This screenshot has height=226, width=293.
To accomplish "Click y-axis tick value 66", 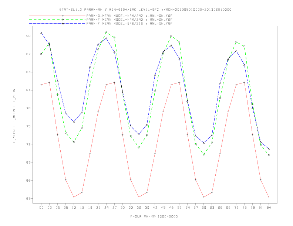I will 28,181.
